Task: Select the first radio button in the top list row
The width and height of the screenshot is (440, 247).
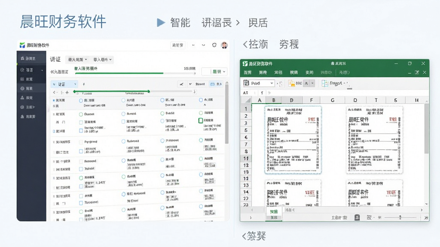Action: (81, 100)
